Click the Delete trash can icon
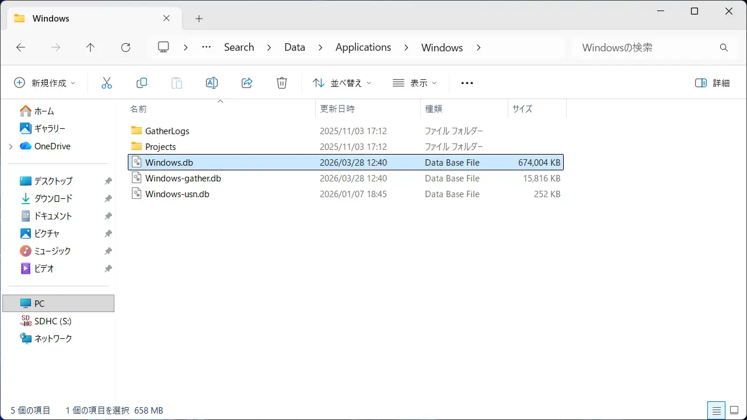This screenshot has width=747, height=420. tap(281, 83)
